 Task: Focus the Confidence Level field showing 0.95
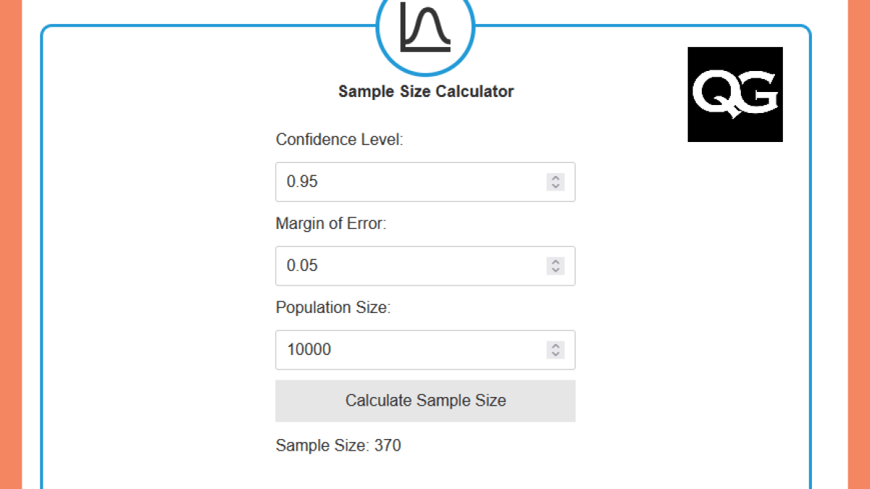pyautogui.click(x=406, y=182)
